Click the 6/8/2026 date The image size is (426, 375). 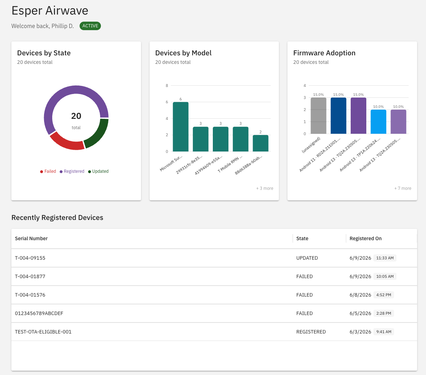point(360,295)
